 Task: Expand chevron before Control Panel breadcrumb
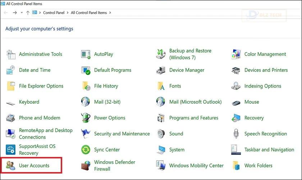click(x=40, y=13)
